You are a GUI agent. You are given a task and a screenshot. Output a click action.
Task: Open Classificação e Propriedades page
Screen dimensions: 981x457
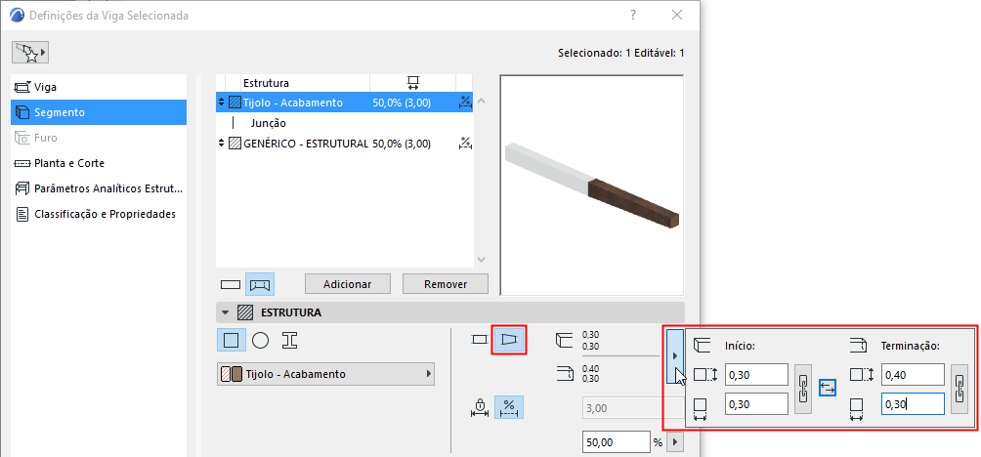(x=99, y=214)
